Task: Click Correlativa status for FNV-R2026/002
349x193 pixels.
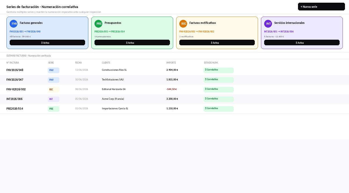Action: pyautogui.click(x=219, y=90)
